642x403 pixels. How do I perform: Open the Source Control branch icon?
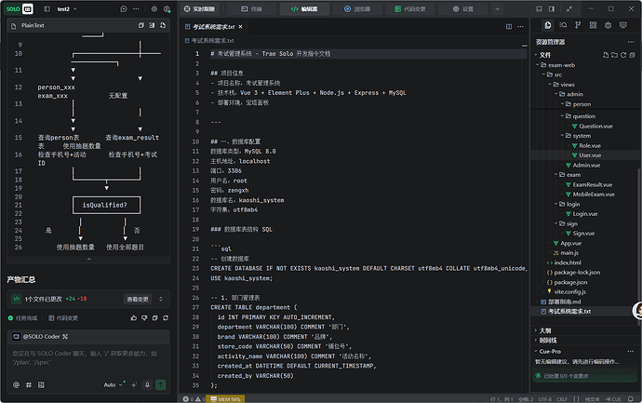tap(578, 25)
